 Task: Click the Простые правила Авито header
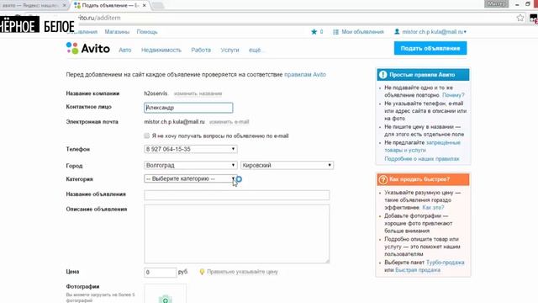tap(423, 75)
